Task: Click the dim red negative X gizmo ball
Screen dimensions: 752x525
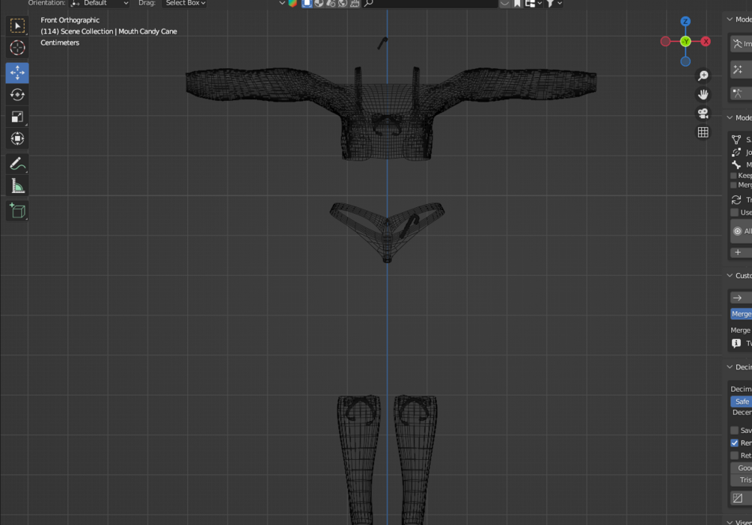Action: (665, 42)
